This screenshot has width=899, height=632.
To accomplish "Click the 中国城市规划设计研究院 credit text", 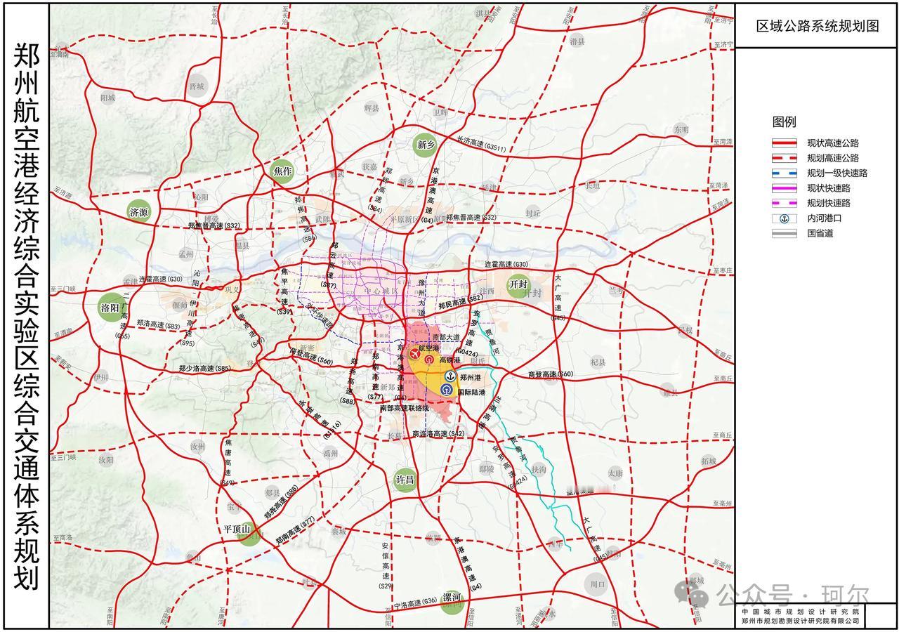I will (x=799, y=611).
